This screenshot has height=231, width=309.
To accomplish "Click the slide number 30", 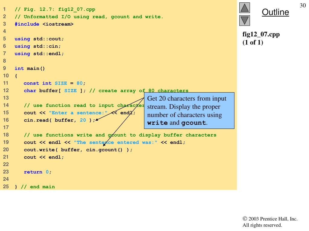I will click(x=303, y=5).
